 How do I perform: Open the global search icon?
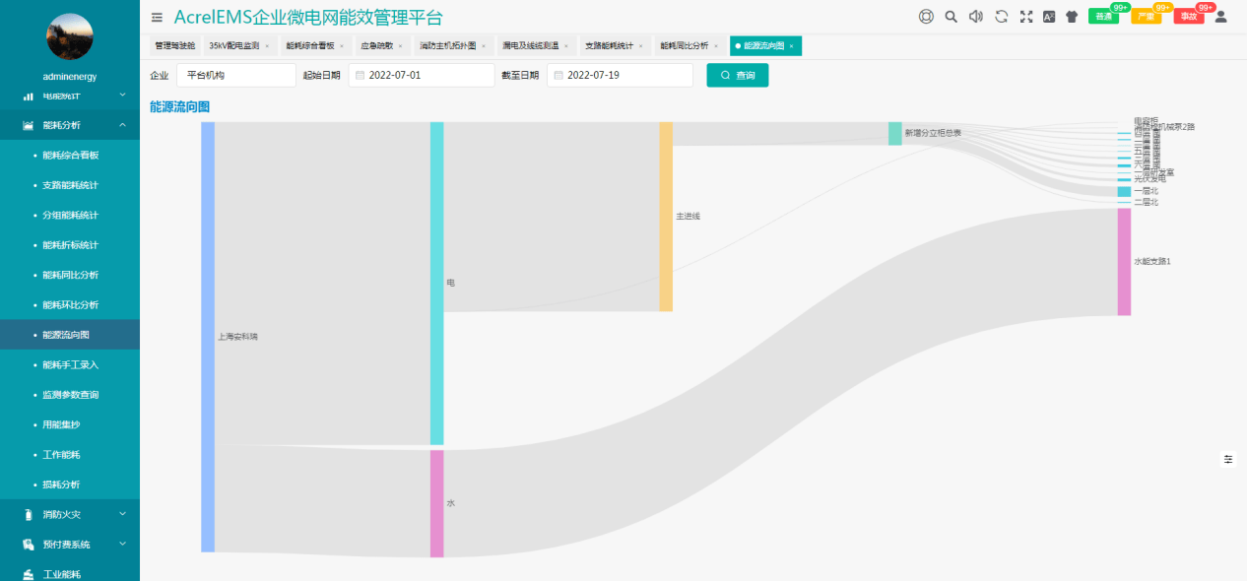950,17
